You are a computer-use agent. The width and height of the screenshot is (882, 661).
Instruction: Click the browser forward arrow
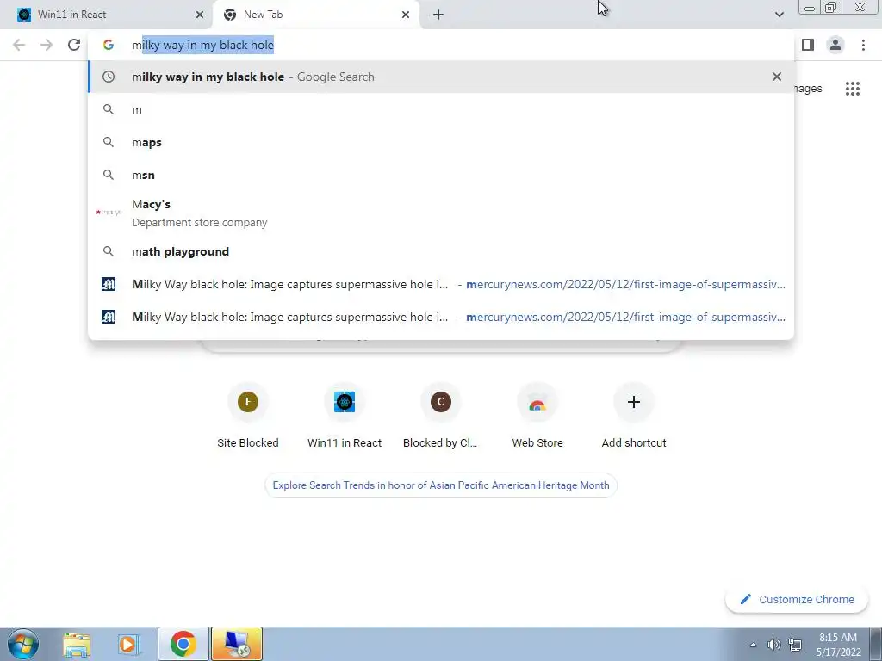pos(47,45)
